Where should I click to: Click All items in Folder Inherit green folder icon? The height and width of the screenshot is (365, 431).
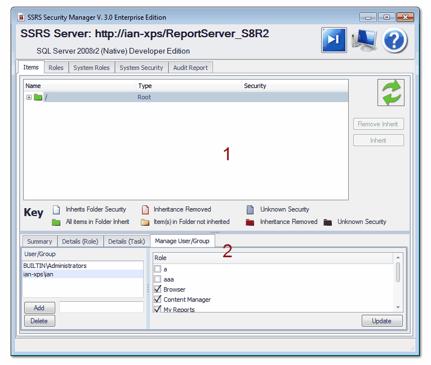click(x=56, y=222)
